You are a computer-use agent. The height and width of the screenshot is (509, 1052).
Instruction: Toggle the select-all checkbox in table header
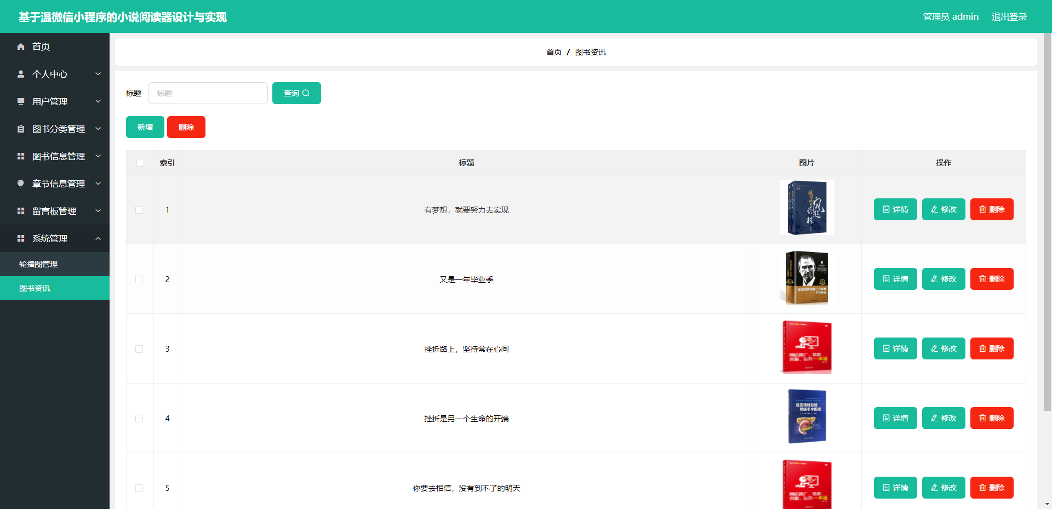[x=140, y=163]
